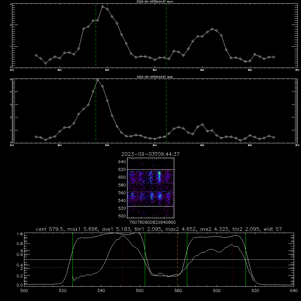Click the 'cent 579.5' value in stats line
Viewport: 301px width, 301px height.
[49, 229]
